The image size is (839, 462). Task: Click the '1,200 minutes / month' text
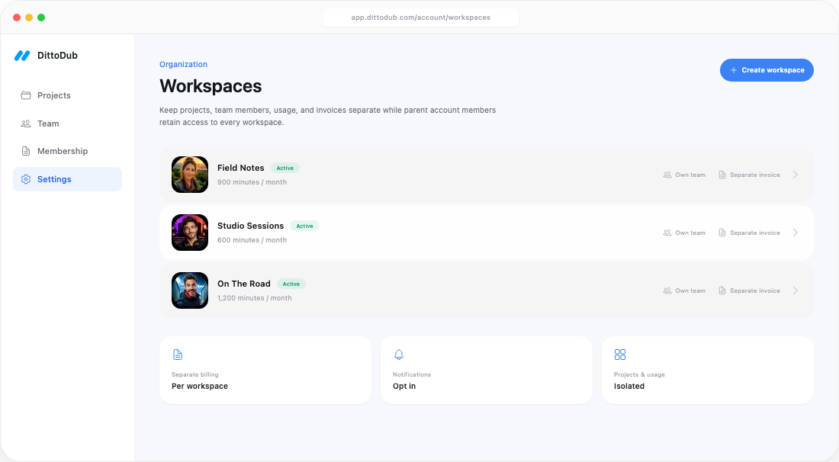tap(255, 298)
